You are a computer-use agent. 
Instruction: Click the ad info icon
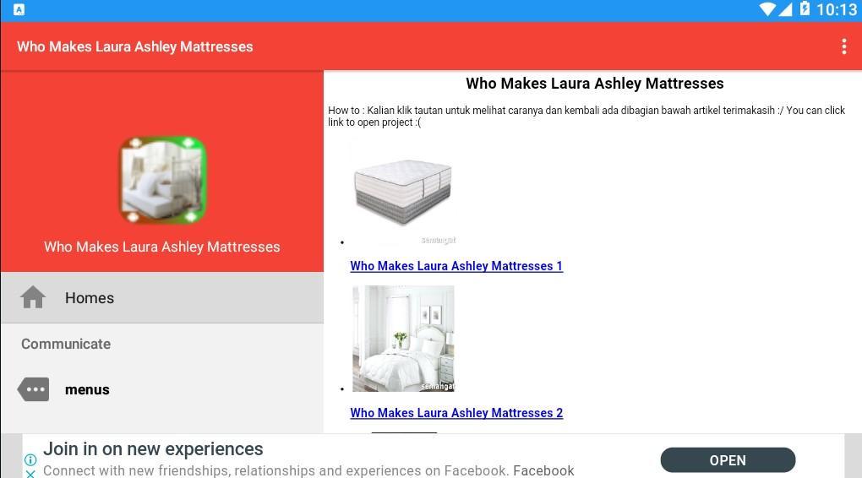(30, 459)
